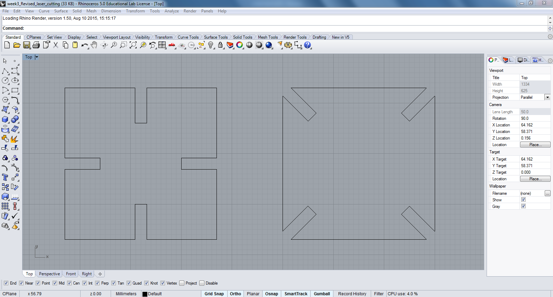Viewport: 553px width, 297px height.
Task: Toggle the wallpaper Show checkbox
Action: pyautogui.click(x=523, y=200)
